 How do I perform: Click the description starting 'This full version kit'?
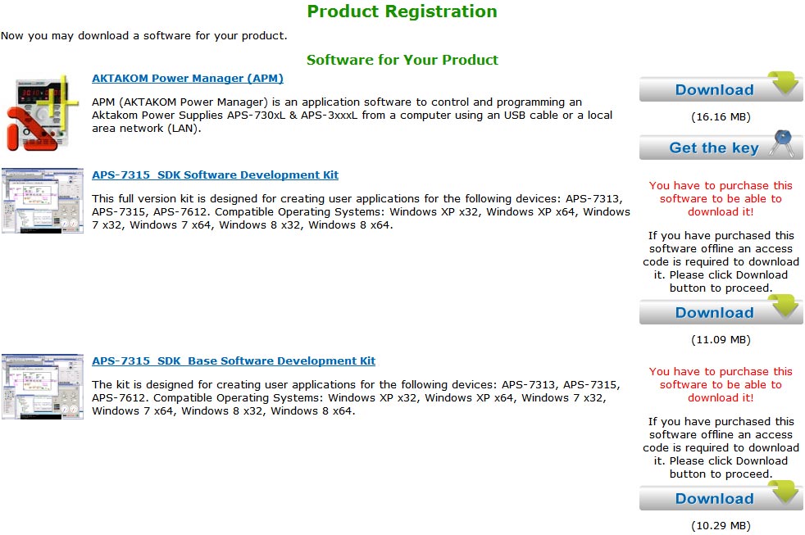tap(361, 212)
